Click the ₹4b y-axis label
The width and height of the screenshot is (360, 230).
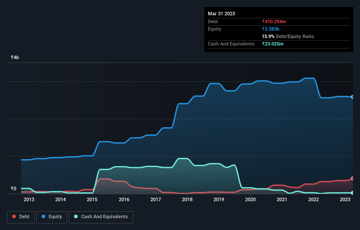click(15, 57)
